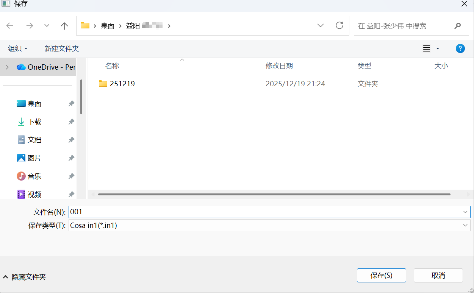Image resolution: width=474 pixels, height=293 pixels.
Task: Collapse folders with 隐藏文件夹
Action: pyautogui.click(x=25, y=277)
